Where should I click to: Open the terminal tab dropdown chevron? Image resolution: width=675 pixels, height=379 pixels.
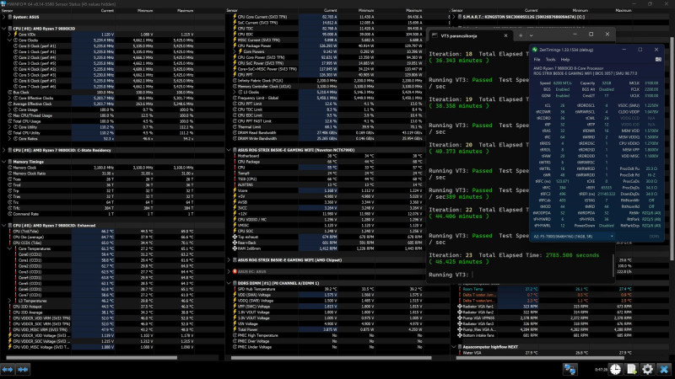[532, 35]
